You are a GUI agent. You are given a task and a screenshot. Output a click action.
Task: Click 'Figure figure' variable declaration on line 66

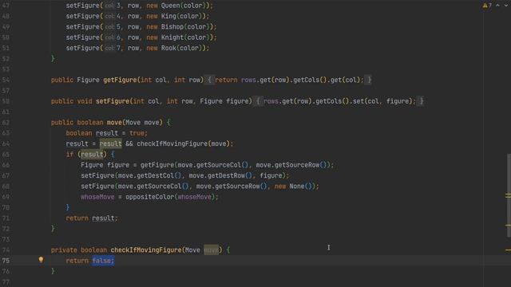point(105,165)
